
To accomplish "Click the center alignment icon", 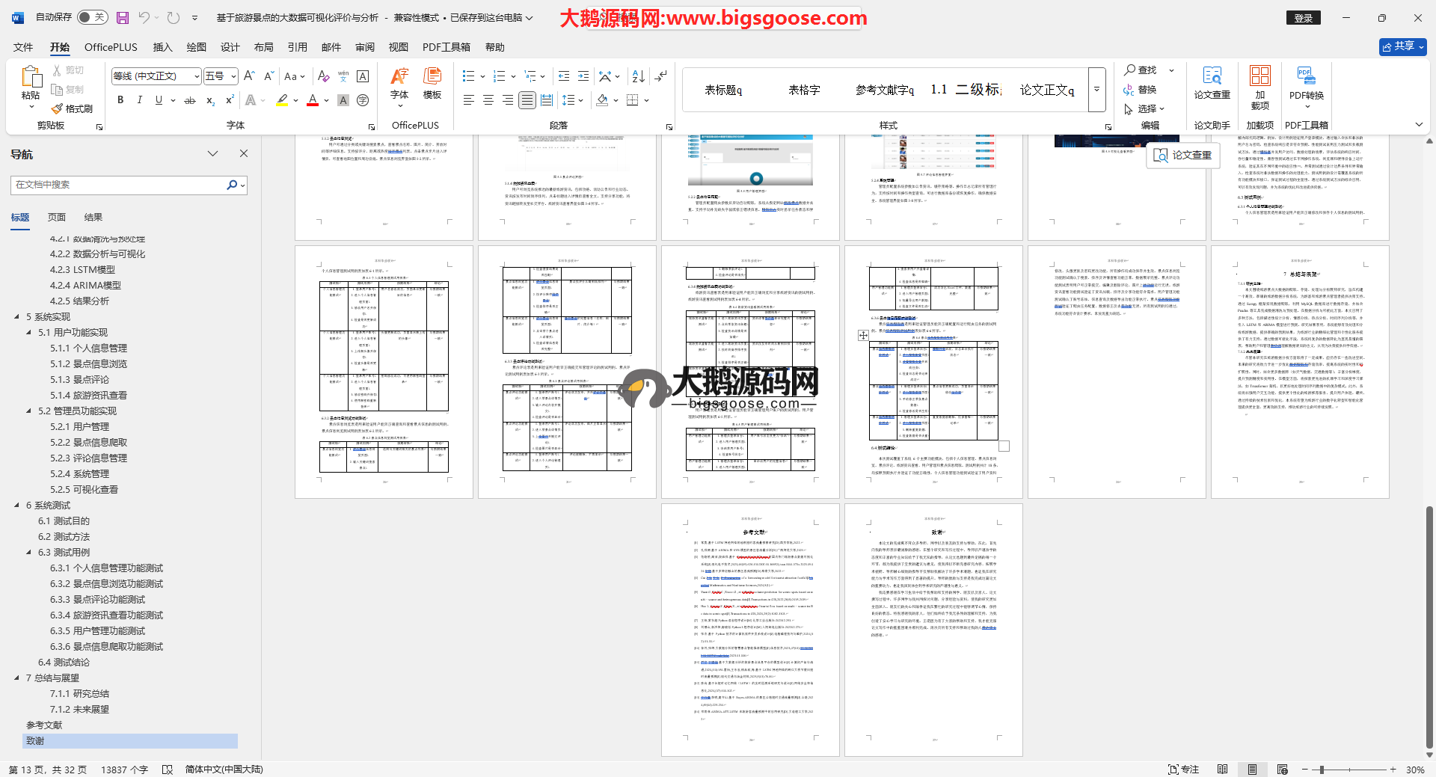I will point(488,100).
